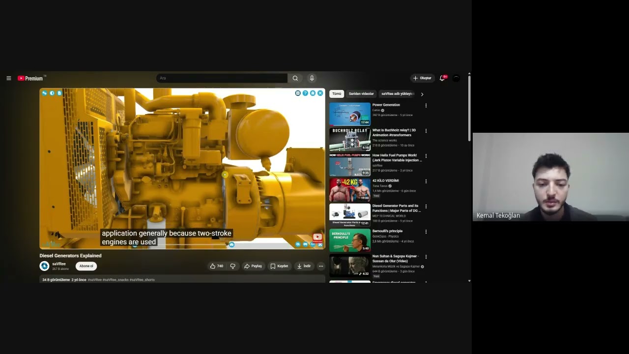Close the overlay with the X icon
629x354 pixels.
(320, 93)
